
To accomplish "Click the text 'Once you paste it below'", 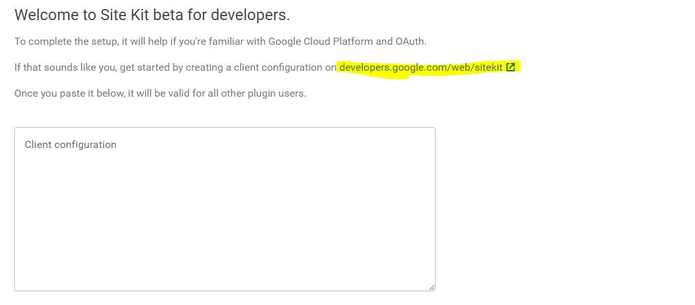I will coord(69,93).
